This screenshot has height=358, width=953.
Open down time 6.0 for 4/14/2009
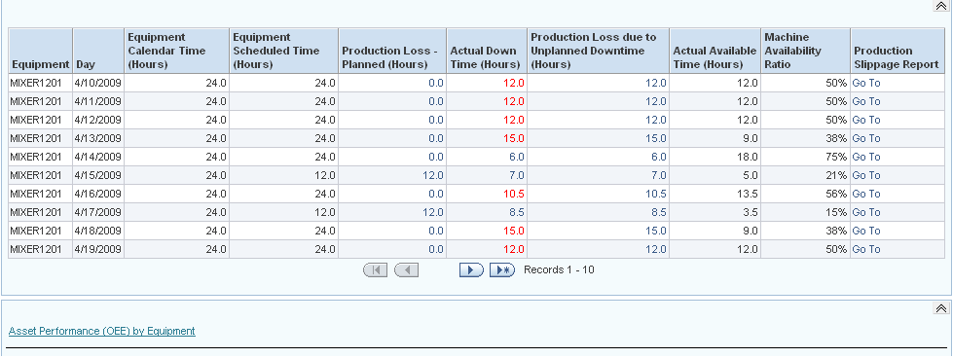(517, 157)
